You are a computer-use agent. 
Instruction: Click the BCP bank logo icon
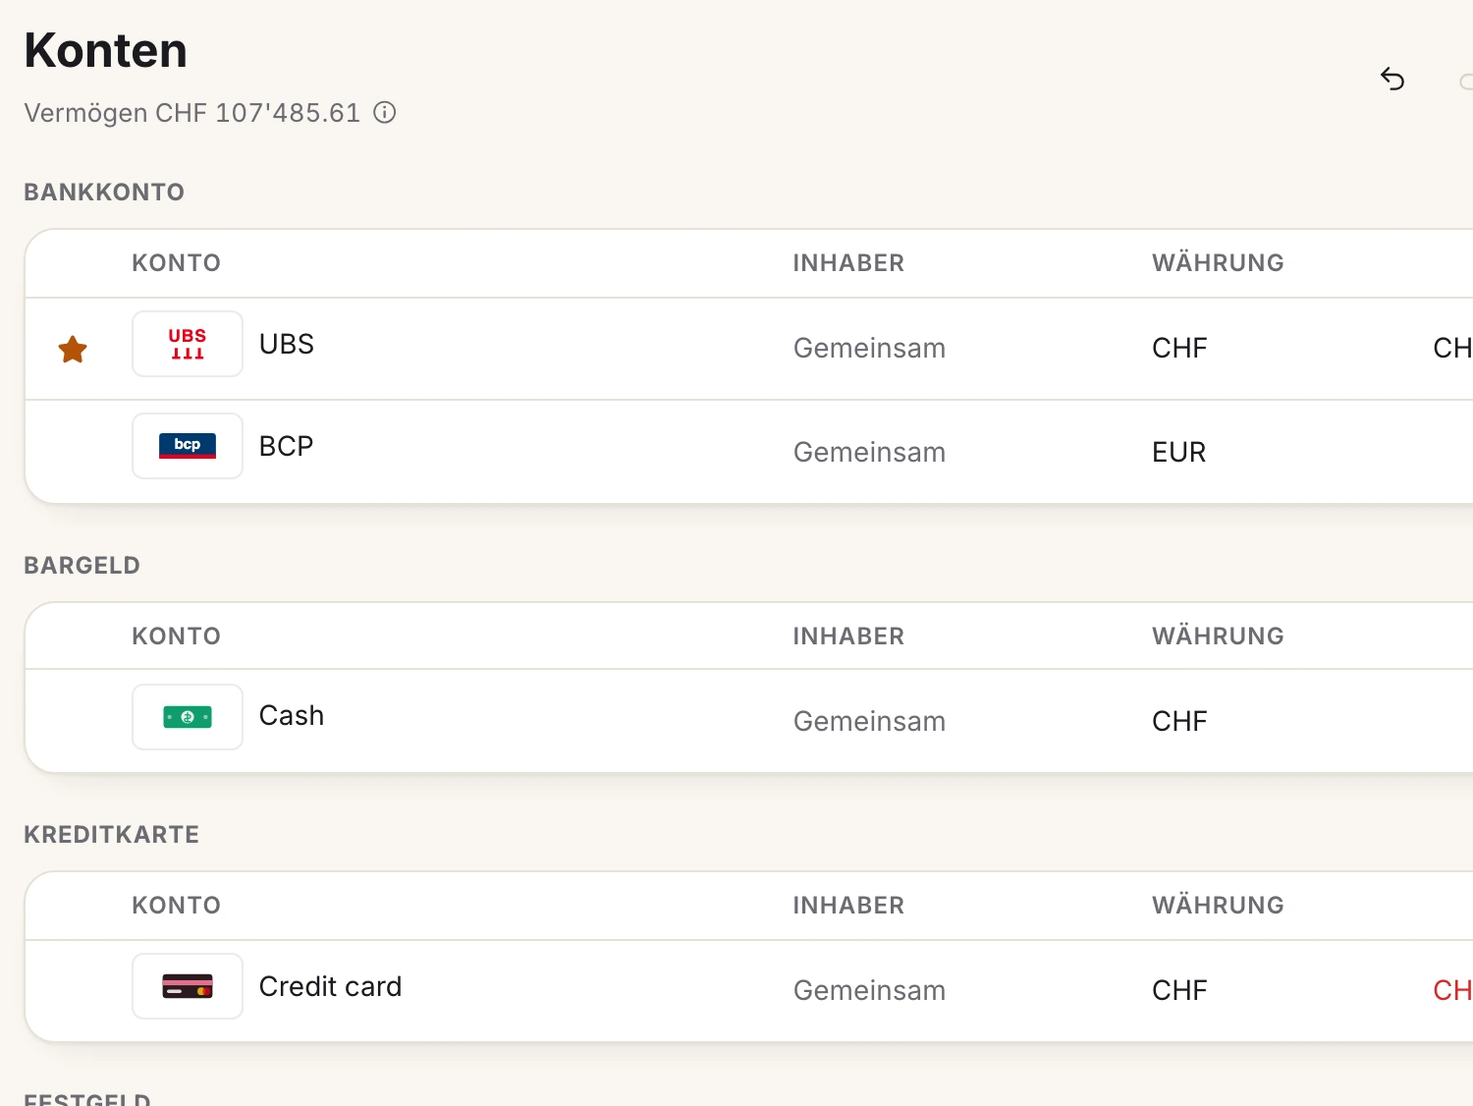pos(188,446)
